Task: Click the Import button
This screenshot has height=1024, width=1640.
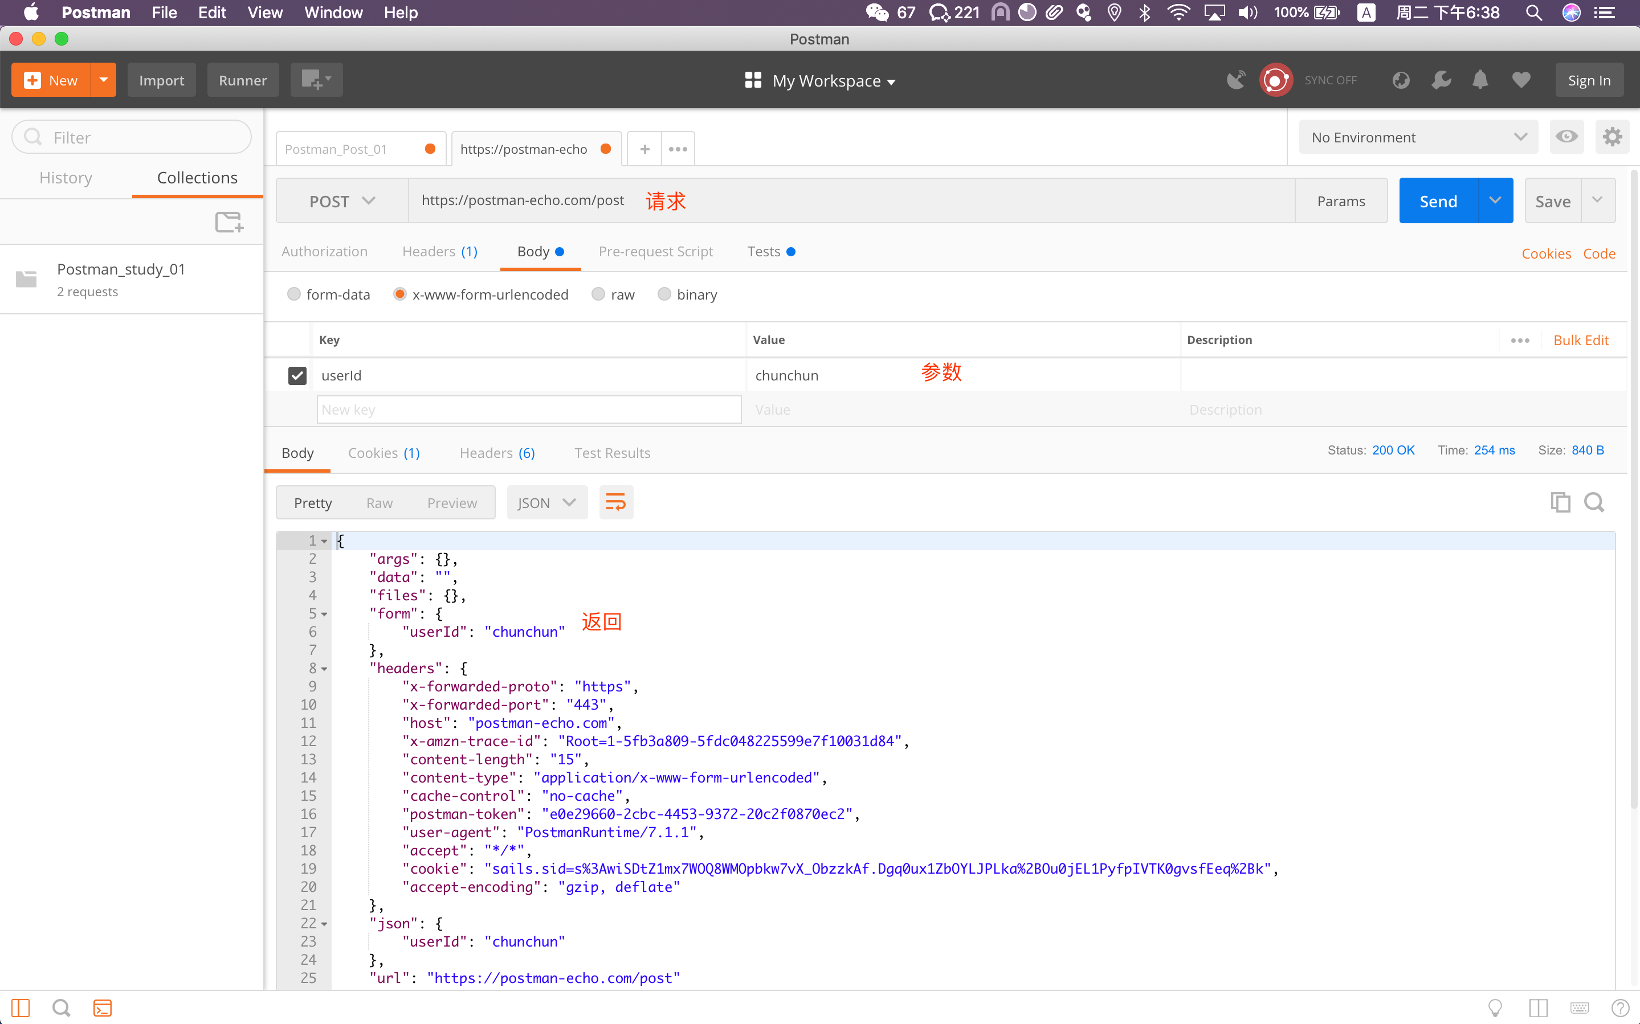Action: click(161, 80)
